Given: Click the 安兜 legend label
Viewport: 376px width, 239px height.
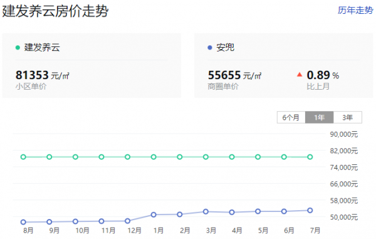Looking at the screenshot, I should (225, 47).
